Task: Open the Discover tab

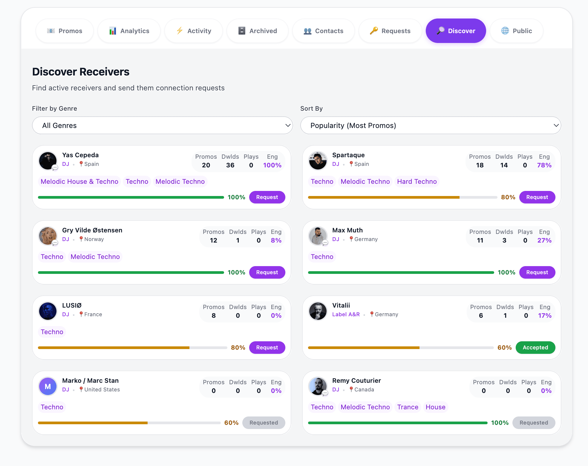Action: 455,31
